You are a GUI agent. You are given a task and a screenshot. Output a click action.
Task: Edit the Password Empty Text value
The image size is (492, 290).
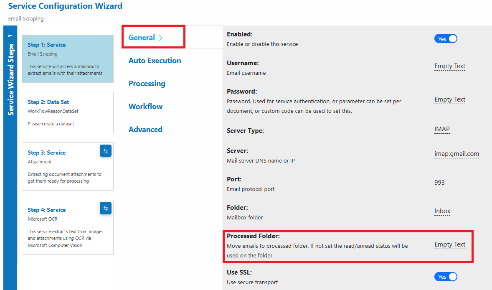click(450, 99)
